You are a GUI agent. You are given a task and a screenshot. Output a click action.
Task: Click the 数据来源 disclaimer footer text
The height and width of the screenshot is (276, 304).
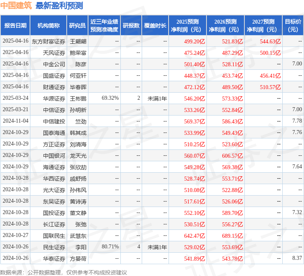[x=64, y=272]
